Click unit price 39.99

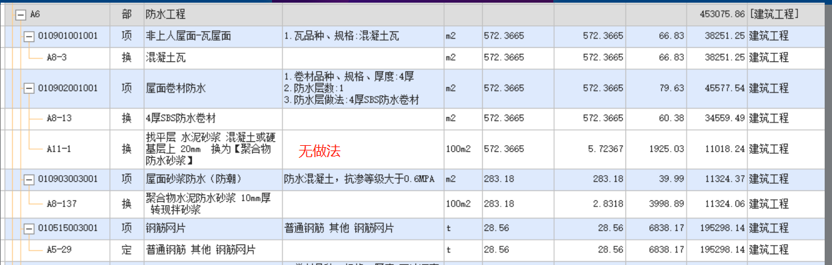pyautogui.click(x=671, y=179)
